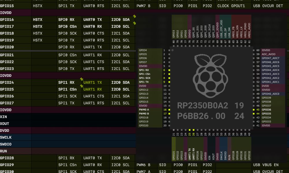Select UART0 CTS in the GPIO18 row
Viewport: 289px width, 173px height.
pyautogui.click(x=94, y=33)
